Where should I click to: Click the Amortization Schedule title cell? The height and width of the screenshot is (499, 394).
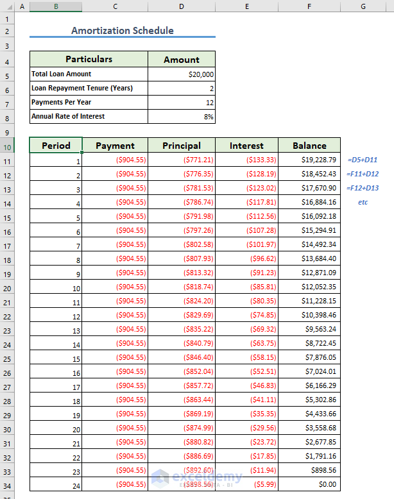pos(123,31)
